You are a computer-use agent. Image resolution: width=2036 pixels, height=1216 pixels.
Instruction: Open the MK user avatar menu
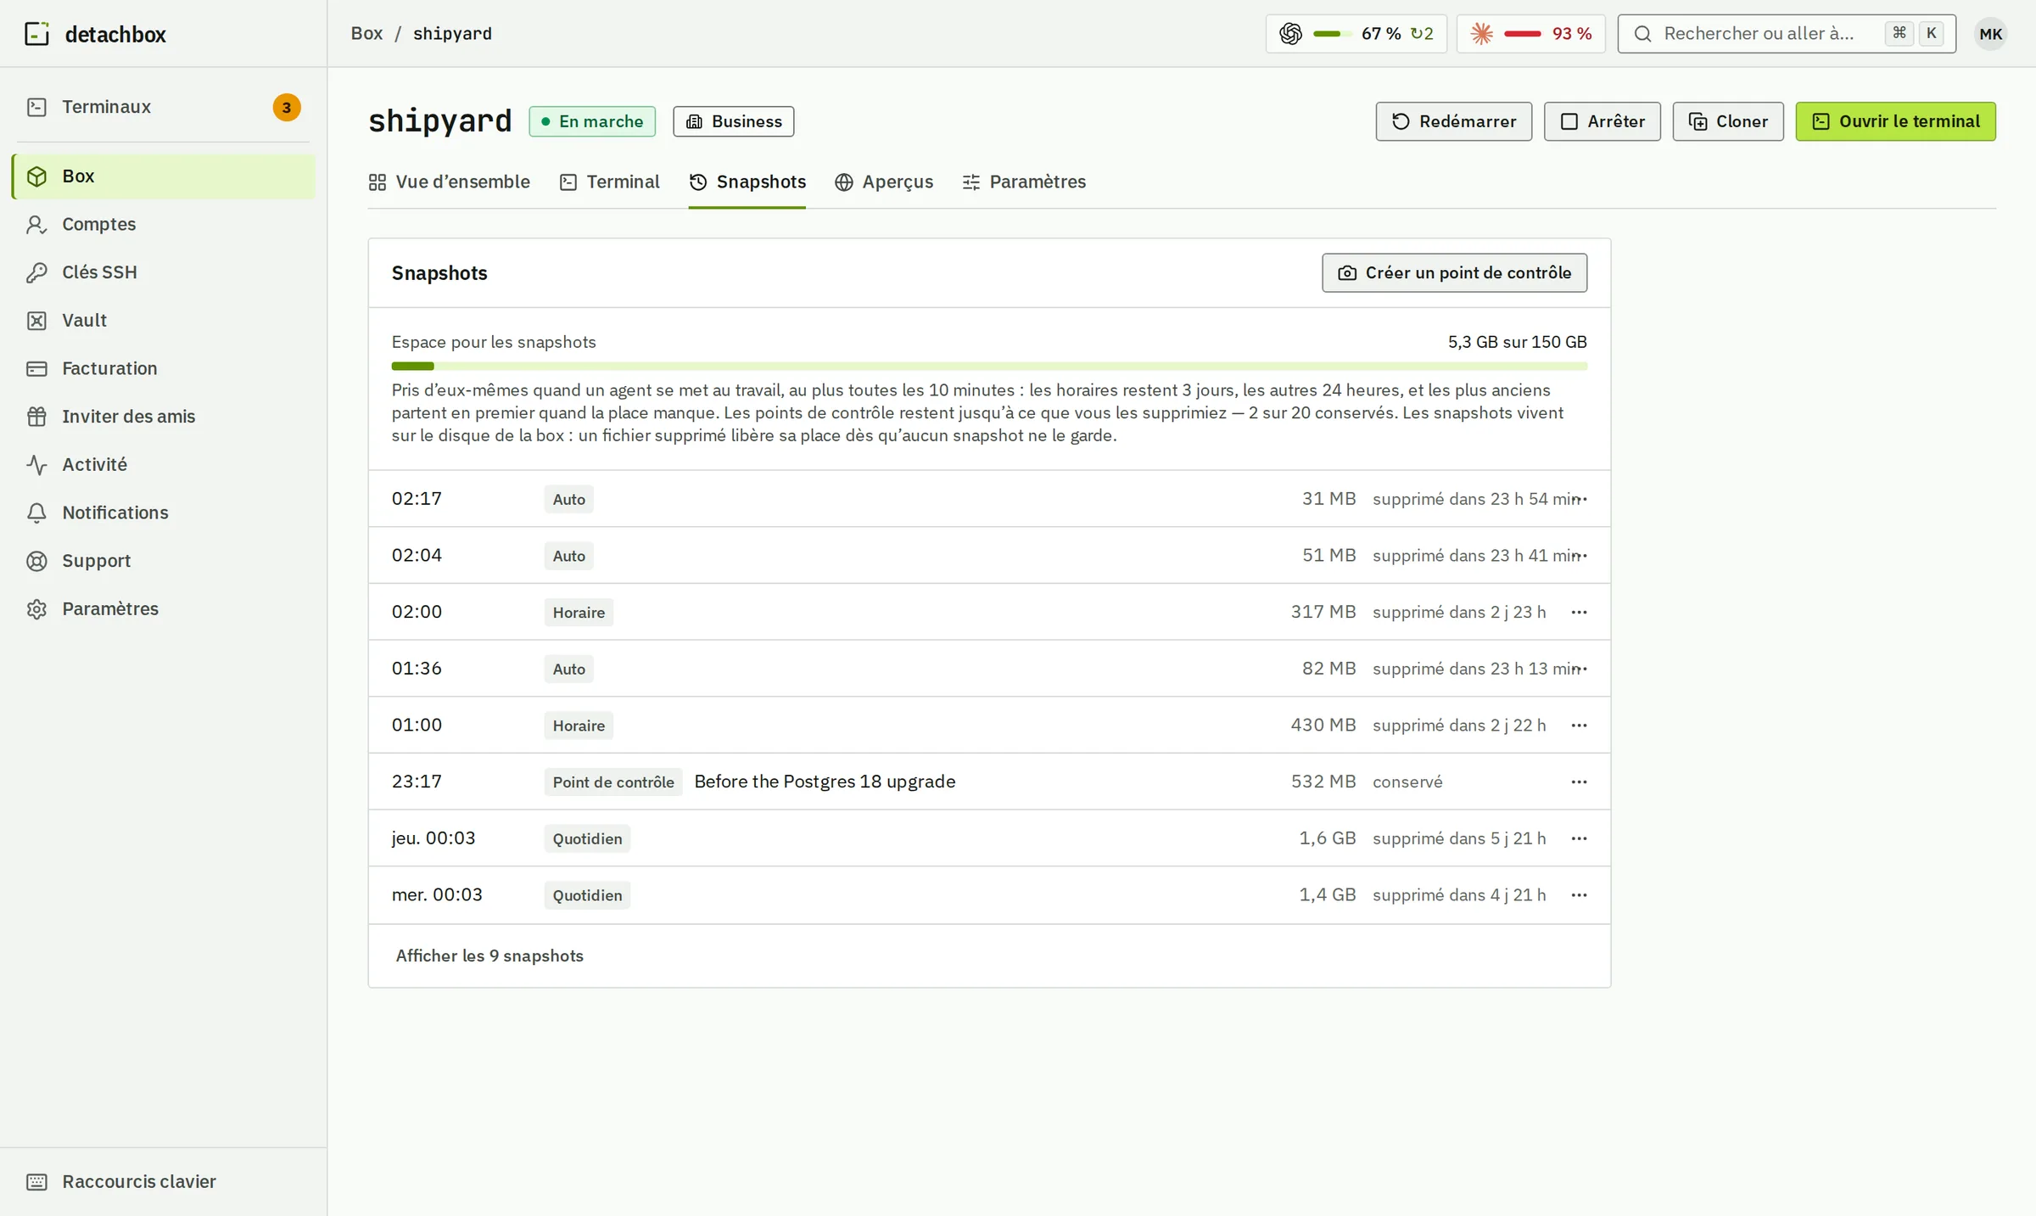tap(1990, 34)
